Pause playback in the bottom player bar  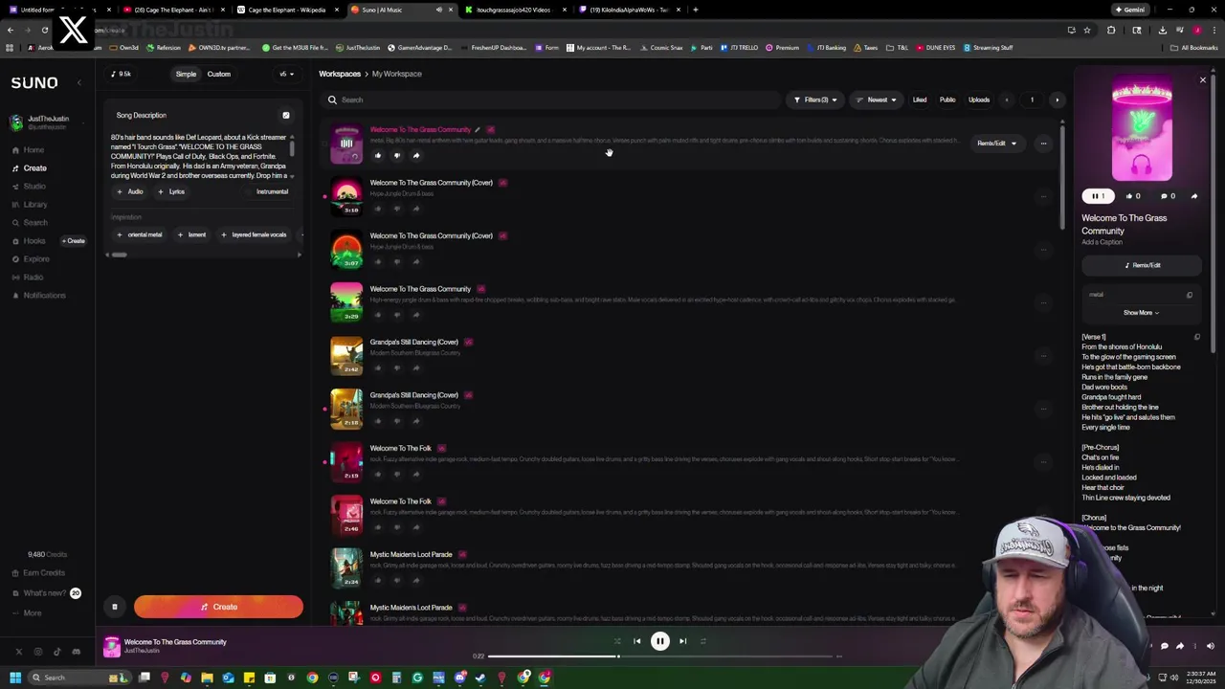[x=660, y=641]
